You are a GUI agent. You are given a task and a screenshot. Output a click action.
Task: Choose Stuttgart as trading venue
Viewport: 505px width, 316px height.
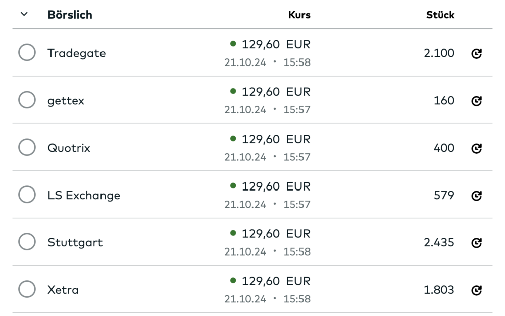click(27, 242)
